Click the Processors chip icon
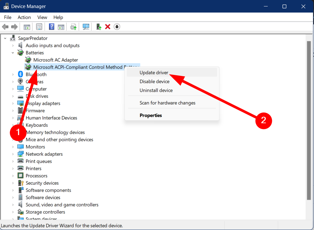Viewport: 314px width, 230px height. 21,176
